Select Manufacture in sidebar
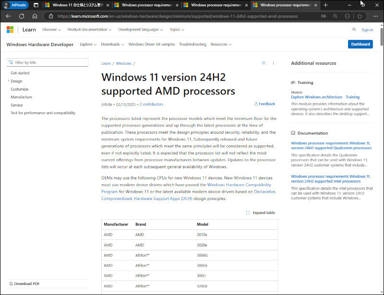This screenshot has height=295, width=384. (x=21, y=97)
